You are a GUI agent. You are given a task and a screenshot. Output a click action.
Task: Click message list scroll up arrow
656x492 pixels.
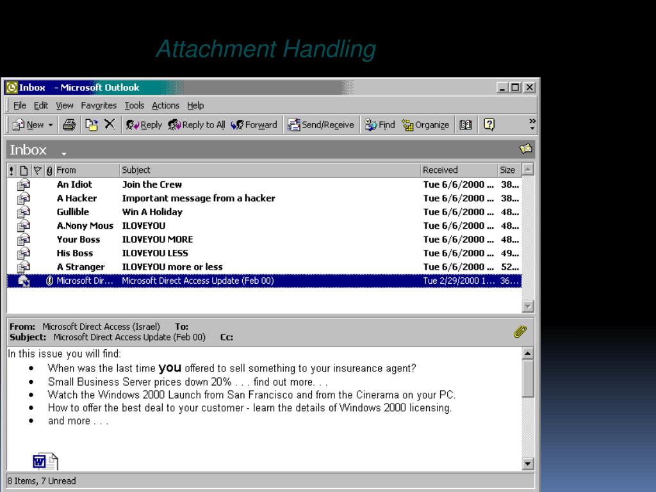(x=528, y=169)
